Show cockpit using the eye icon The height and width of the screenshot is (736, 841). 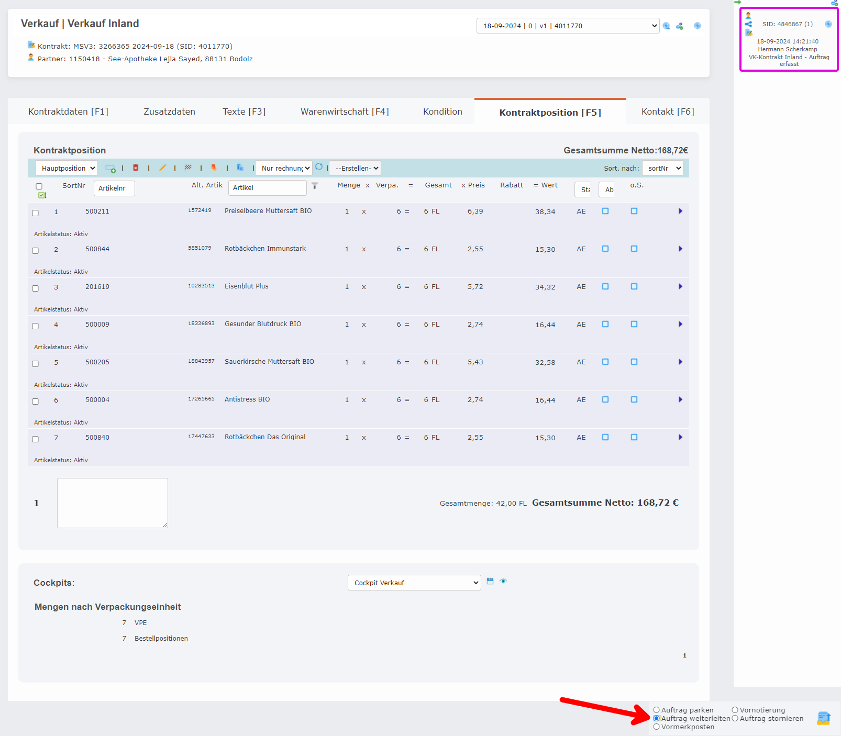tap(503, 581)
